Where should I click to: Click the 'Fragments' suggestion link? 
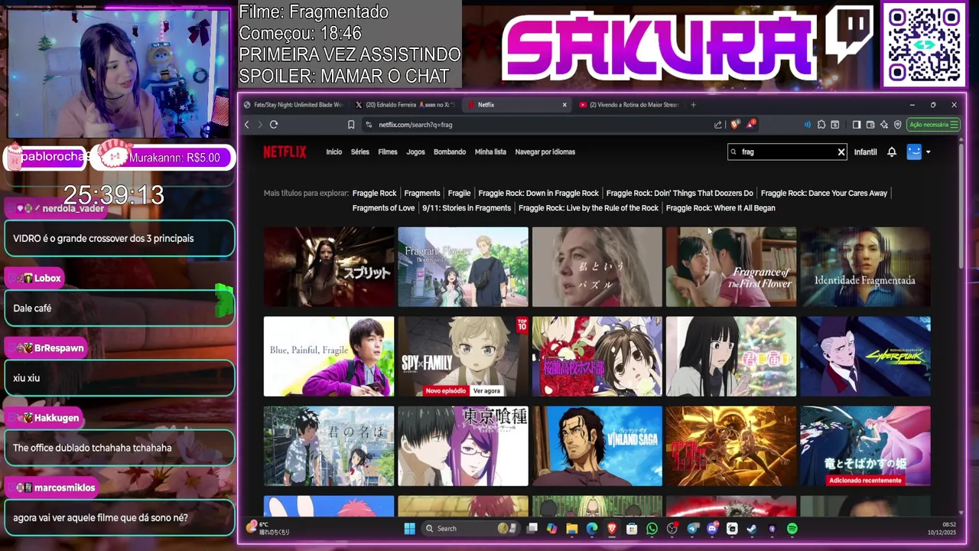[422, 193]
